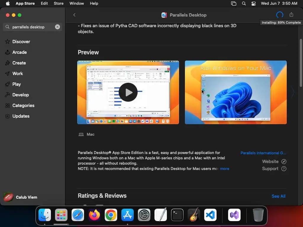
Task: Open the Create section
Action: [x=19, y=63]
